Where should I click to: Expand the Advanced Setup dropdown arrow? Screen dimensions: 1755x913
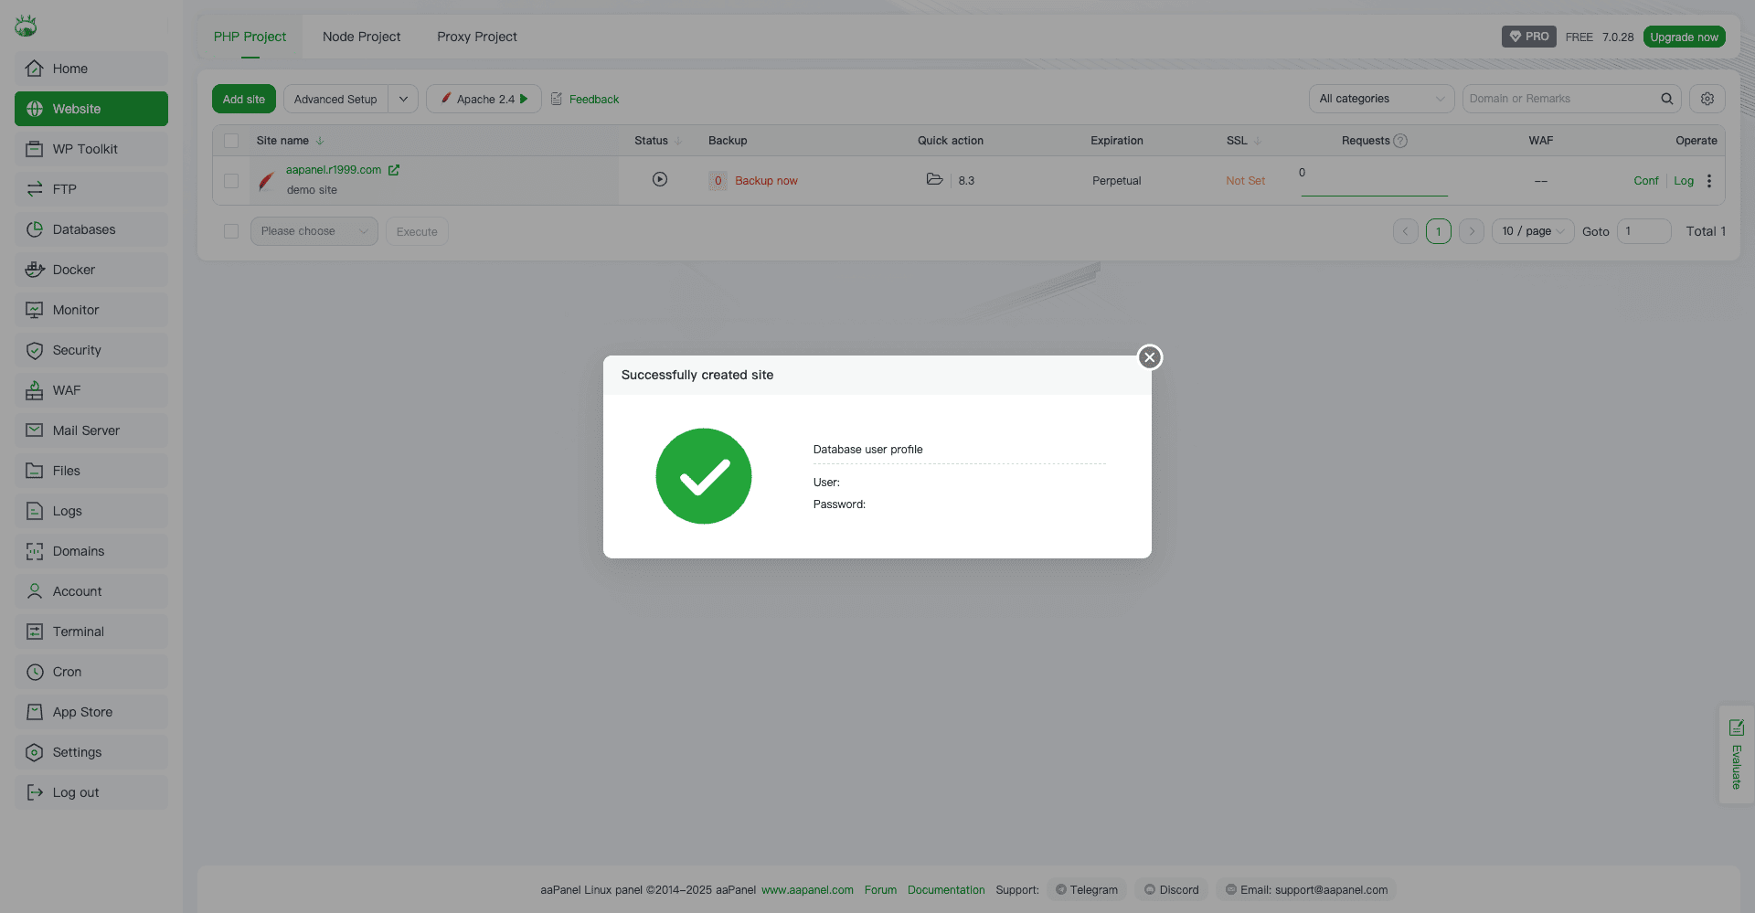click(403, 99)
